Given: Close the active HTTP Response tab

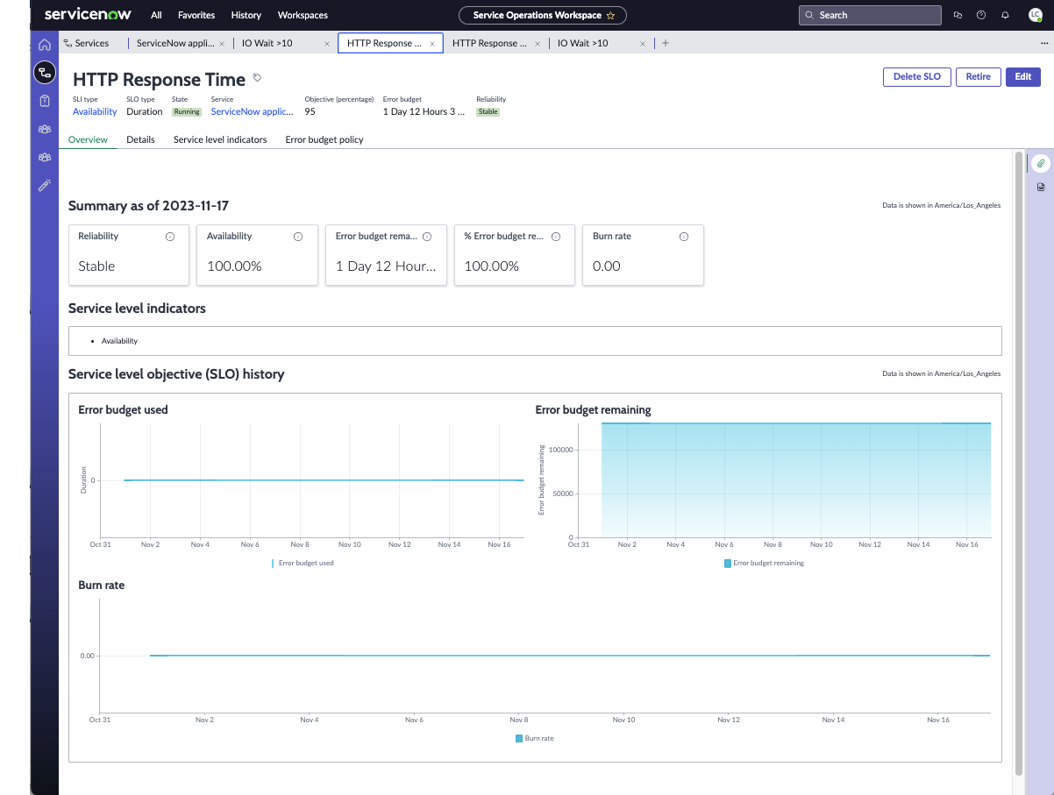Looking at the screenshot, I should click(x=432, y=43).
